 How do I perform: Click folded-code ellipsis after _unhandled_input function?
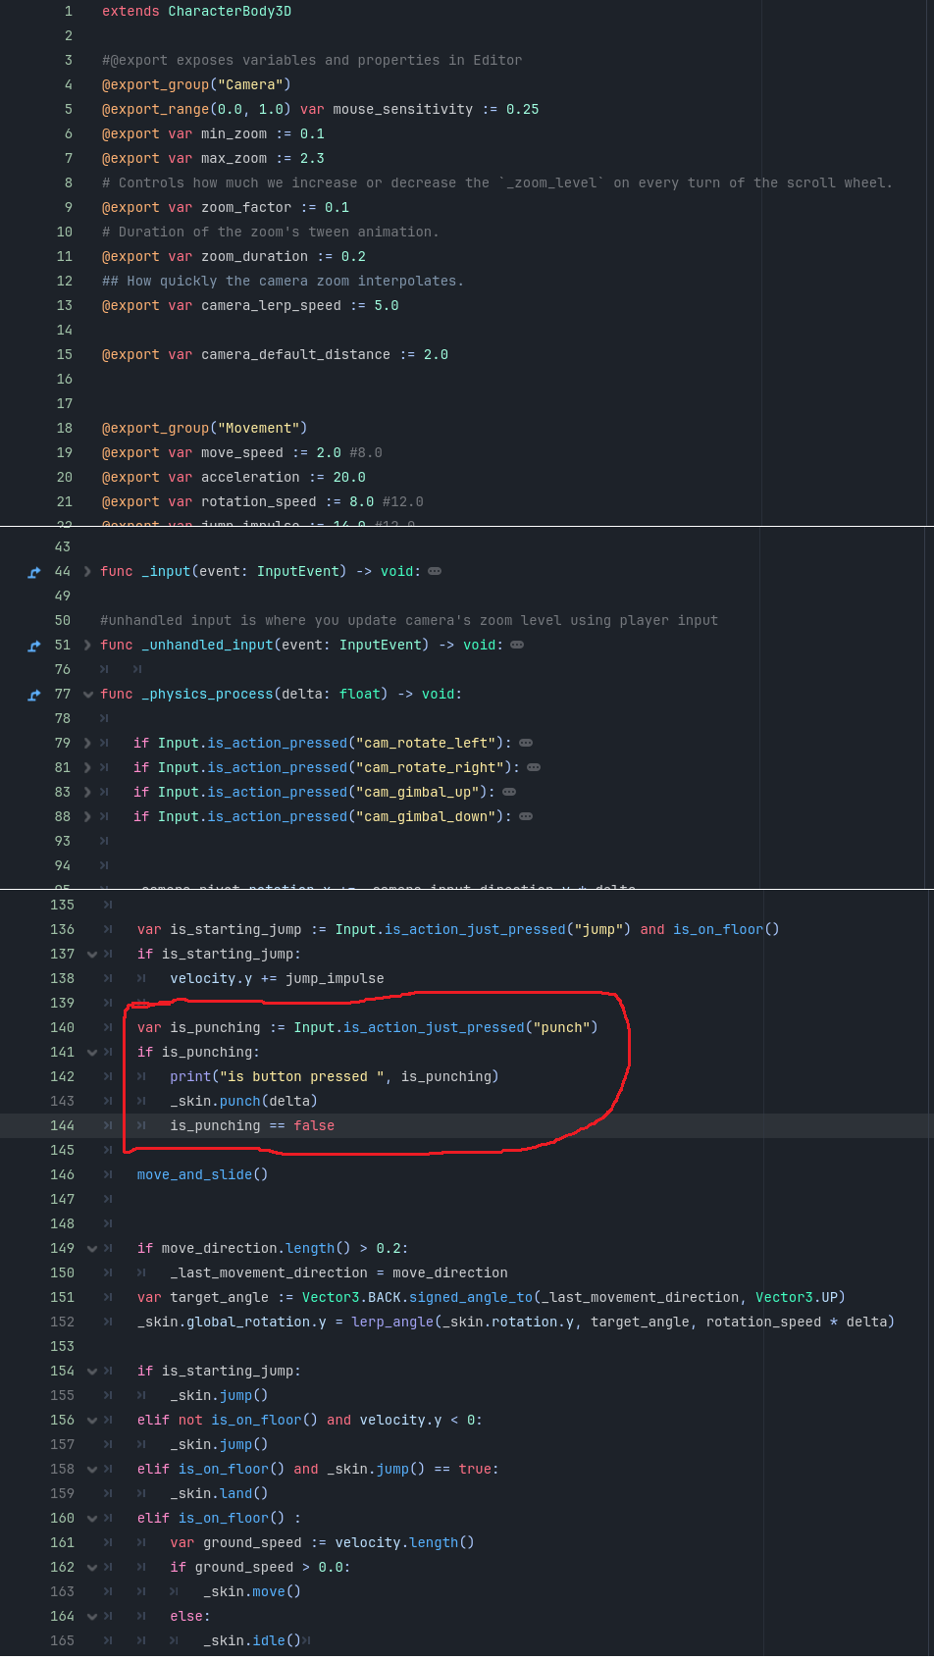517,645
